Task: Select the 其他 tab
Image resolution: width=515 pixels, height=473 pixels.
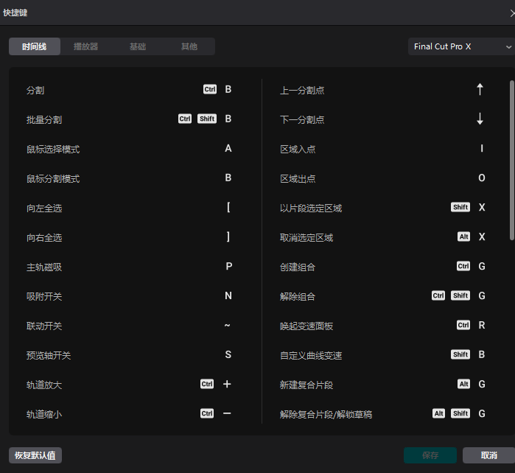Action: click(189, 46)
